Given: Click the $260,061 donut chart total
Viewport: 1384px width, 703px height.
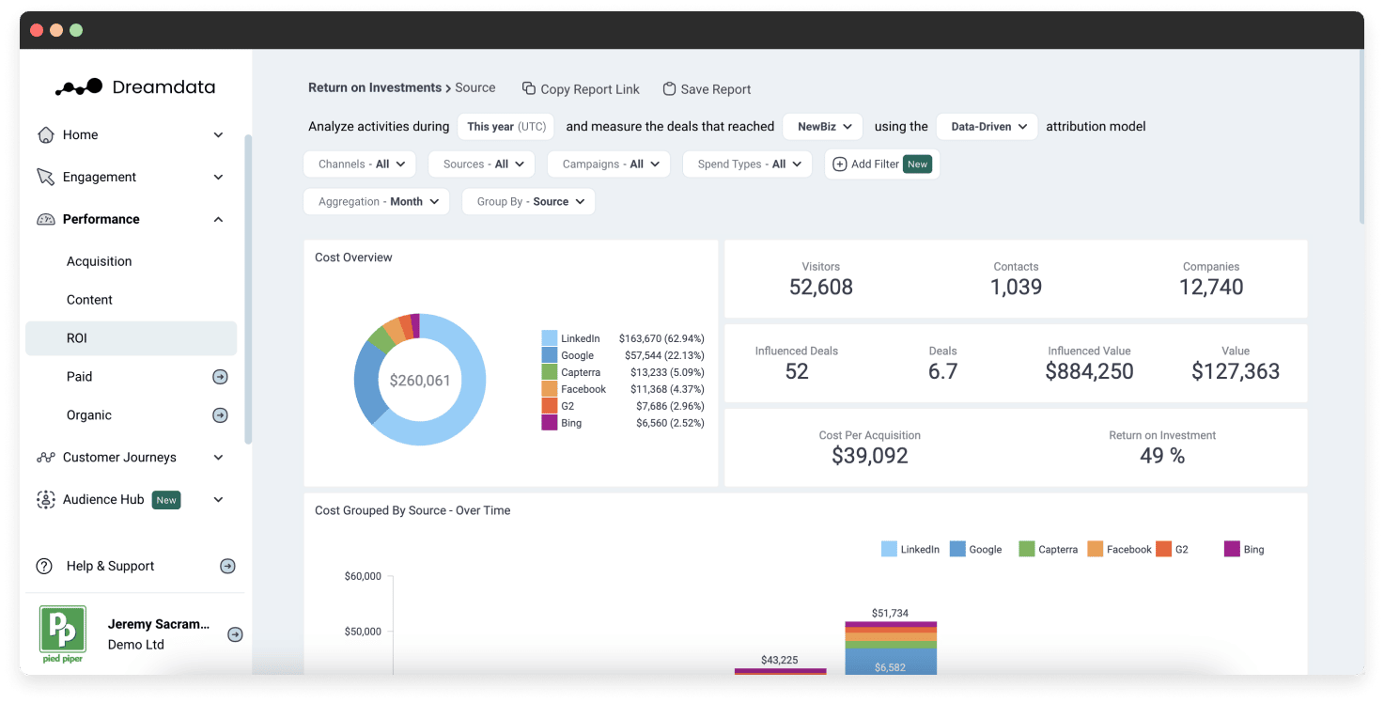Looking at the screenshot, I should (420, 381).
